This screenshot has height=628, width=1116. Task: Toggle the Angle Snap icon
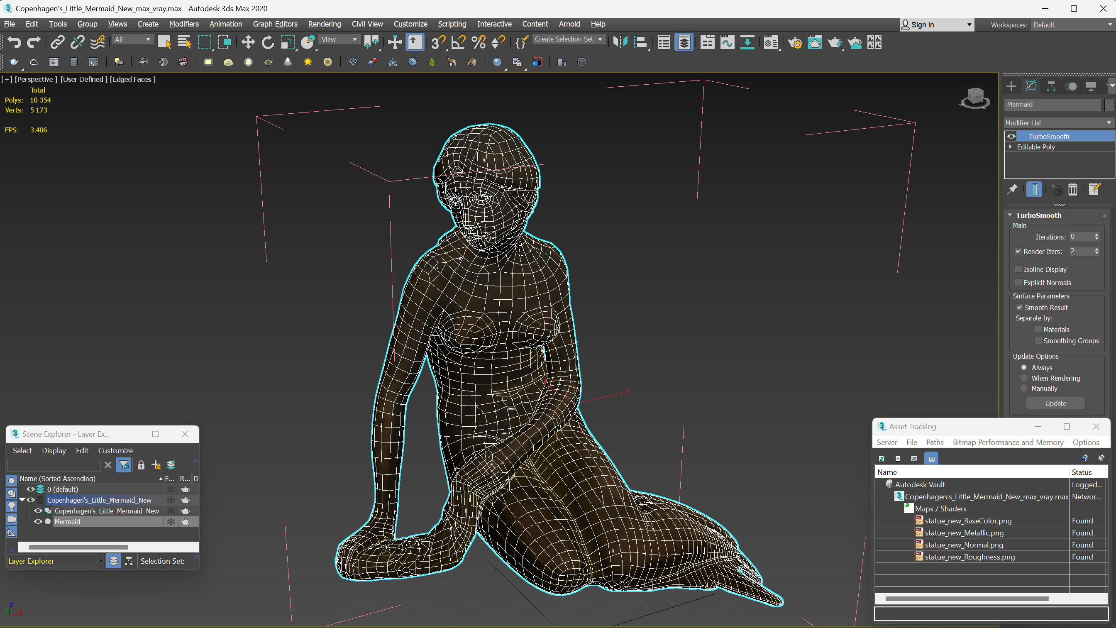pyautogui.click(x=458, y=42)
